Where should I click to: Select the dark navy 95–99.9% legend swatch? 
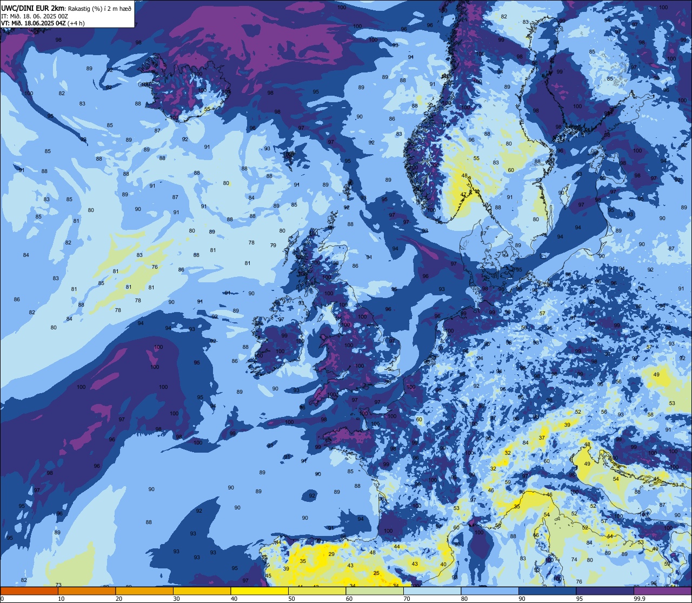click(605, 591)
